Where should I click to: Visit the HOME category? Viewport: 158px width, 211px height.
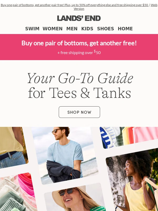[125, 29]
